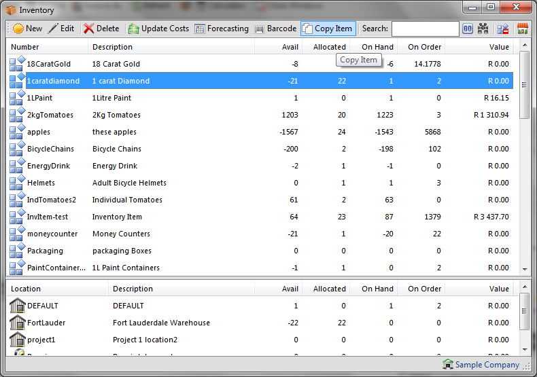The height and width of the screenshot is (377, 537).
Task: Open Update Costs from toolbar
Action: point(158,29)
